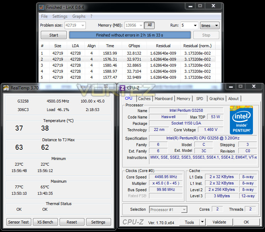This screenshot has height=232, width=265.
Task: Switch to the Caches tab in CPU-Z
Action: coord(144,99)
